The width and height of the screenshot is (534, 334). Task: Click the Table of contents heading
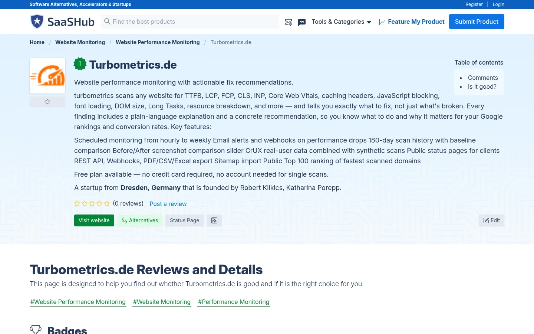(x=479, y=62)
